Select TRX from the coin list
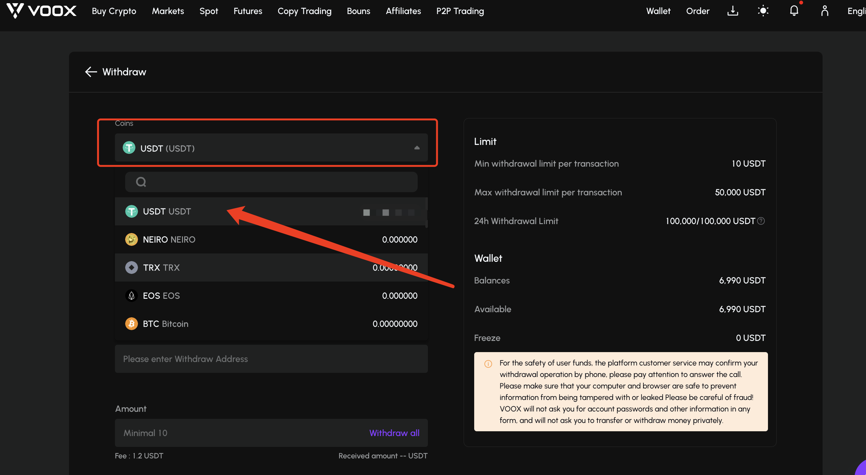The image size is (866, 475). (271, 268)
